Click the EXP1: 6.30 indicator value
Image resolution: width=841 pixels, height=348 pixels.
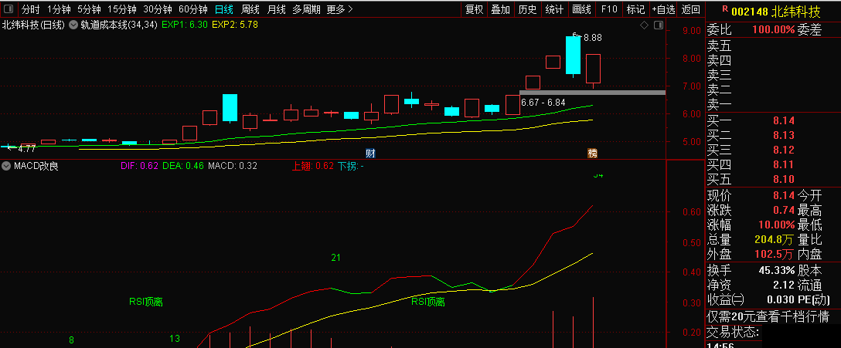click(185, 25)
